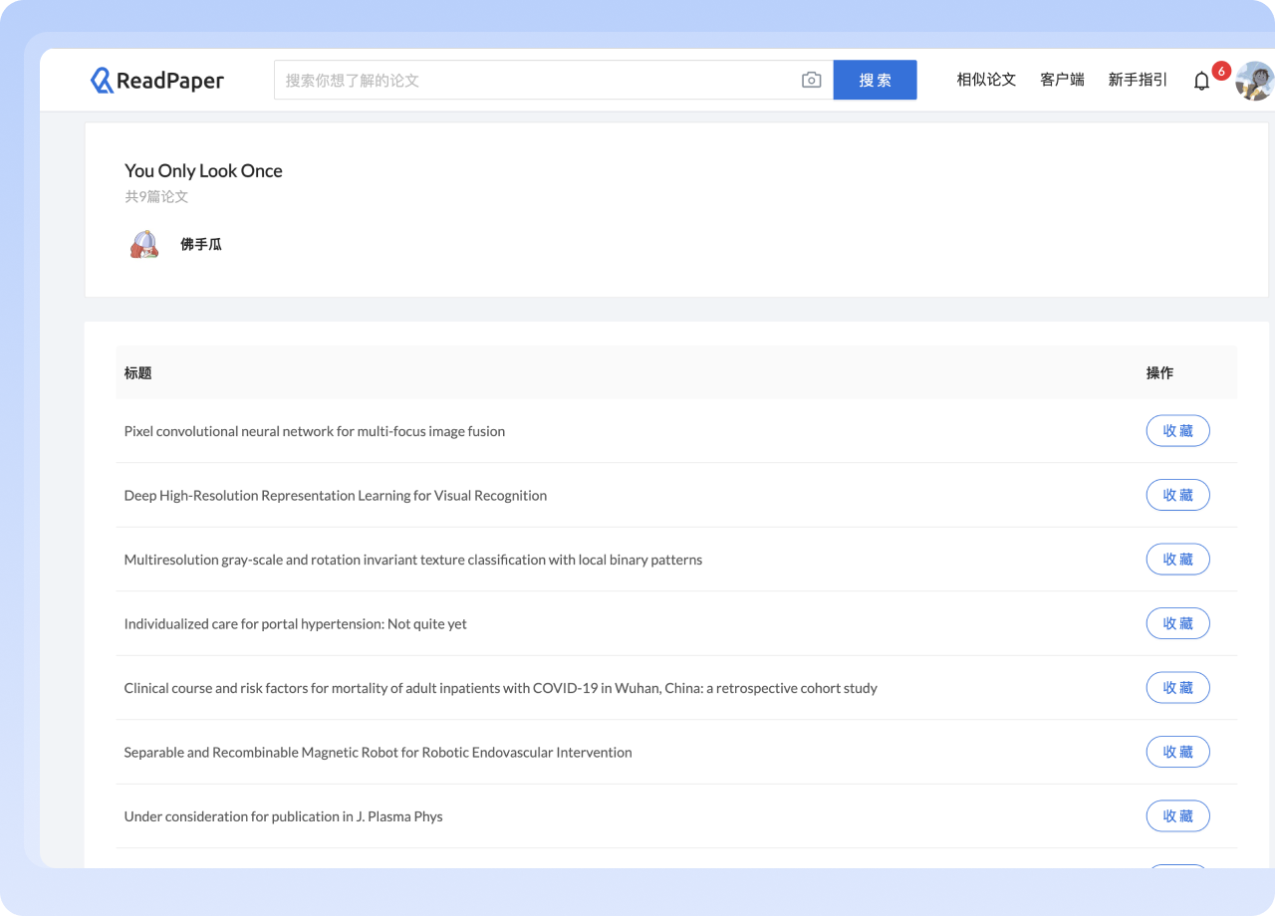
Task: Open the 新手指引 menu item
Action: click(x=1138, y=80)
